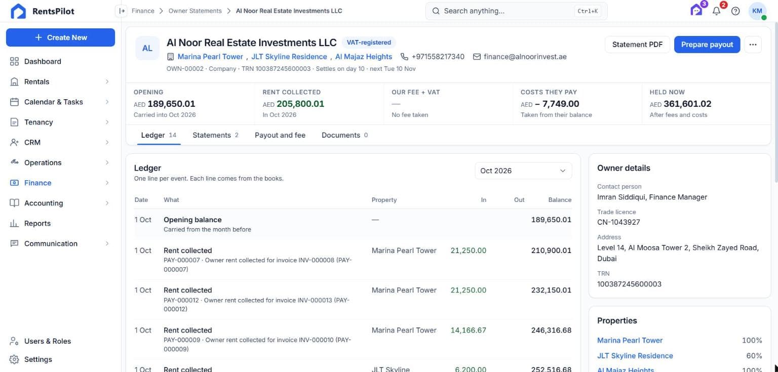Open the Oct 2026 month dropdown
The width and height of the screenshot is (778, 372).
523,171
